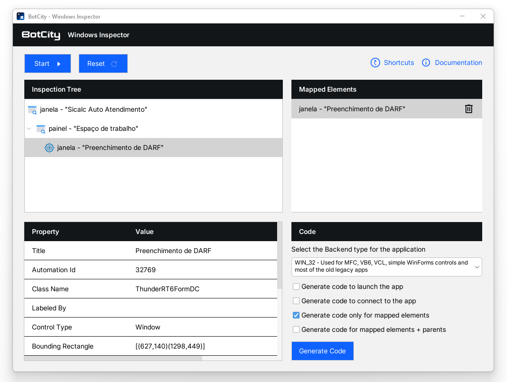Click the panel icon beside Espaço de trabalho
507x382 pixels.
coord(41,129)
